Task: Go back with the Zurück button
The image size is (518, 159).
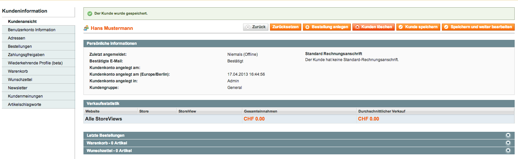Action: pyautogui.click(x=256, y=27)
